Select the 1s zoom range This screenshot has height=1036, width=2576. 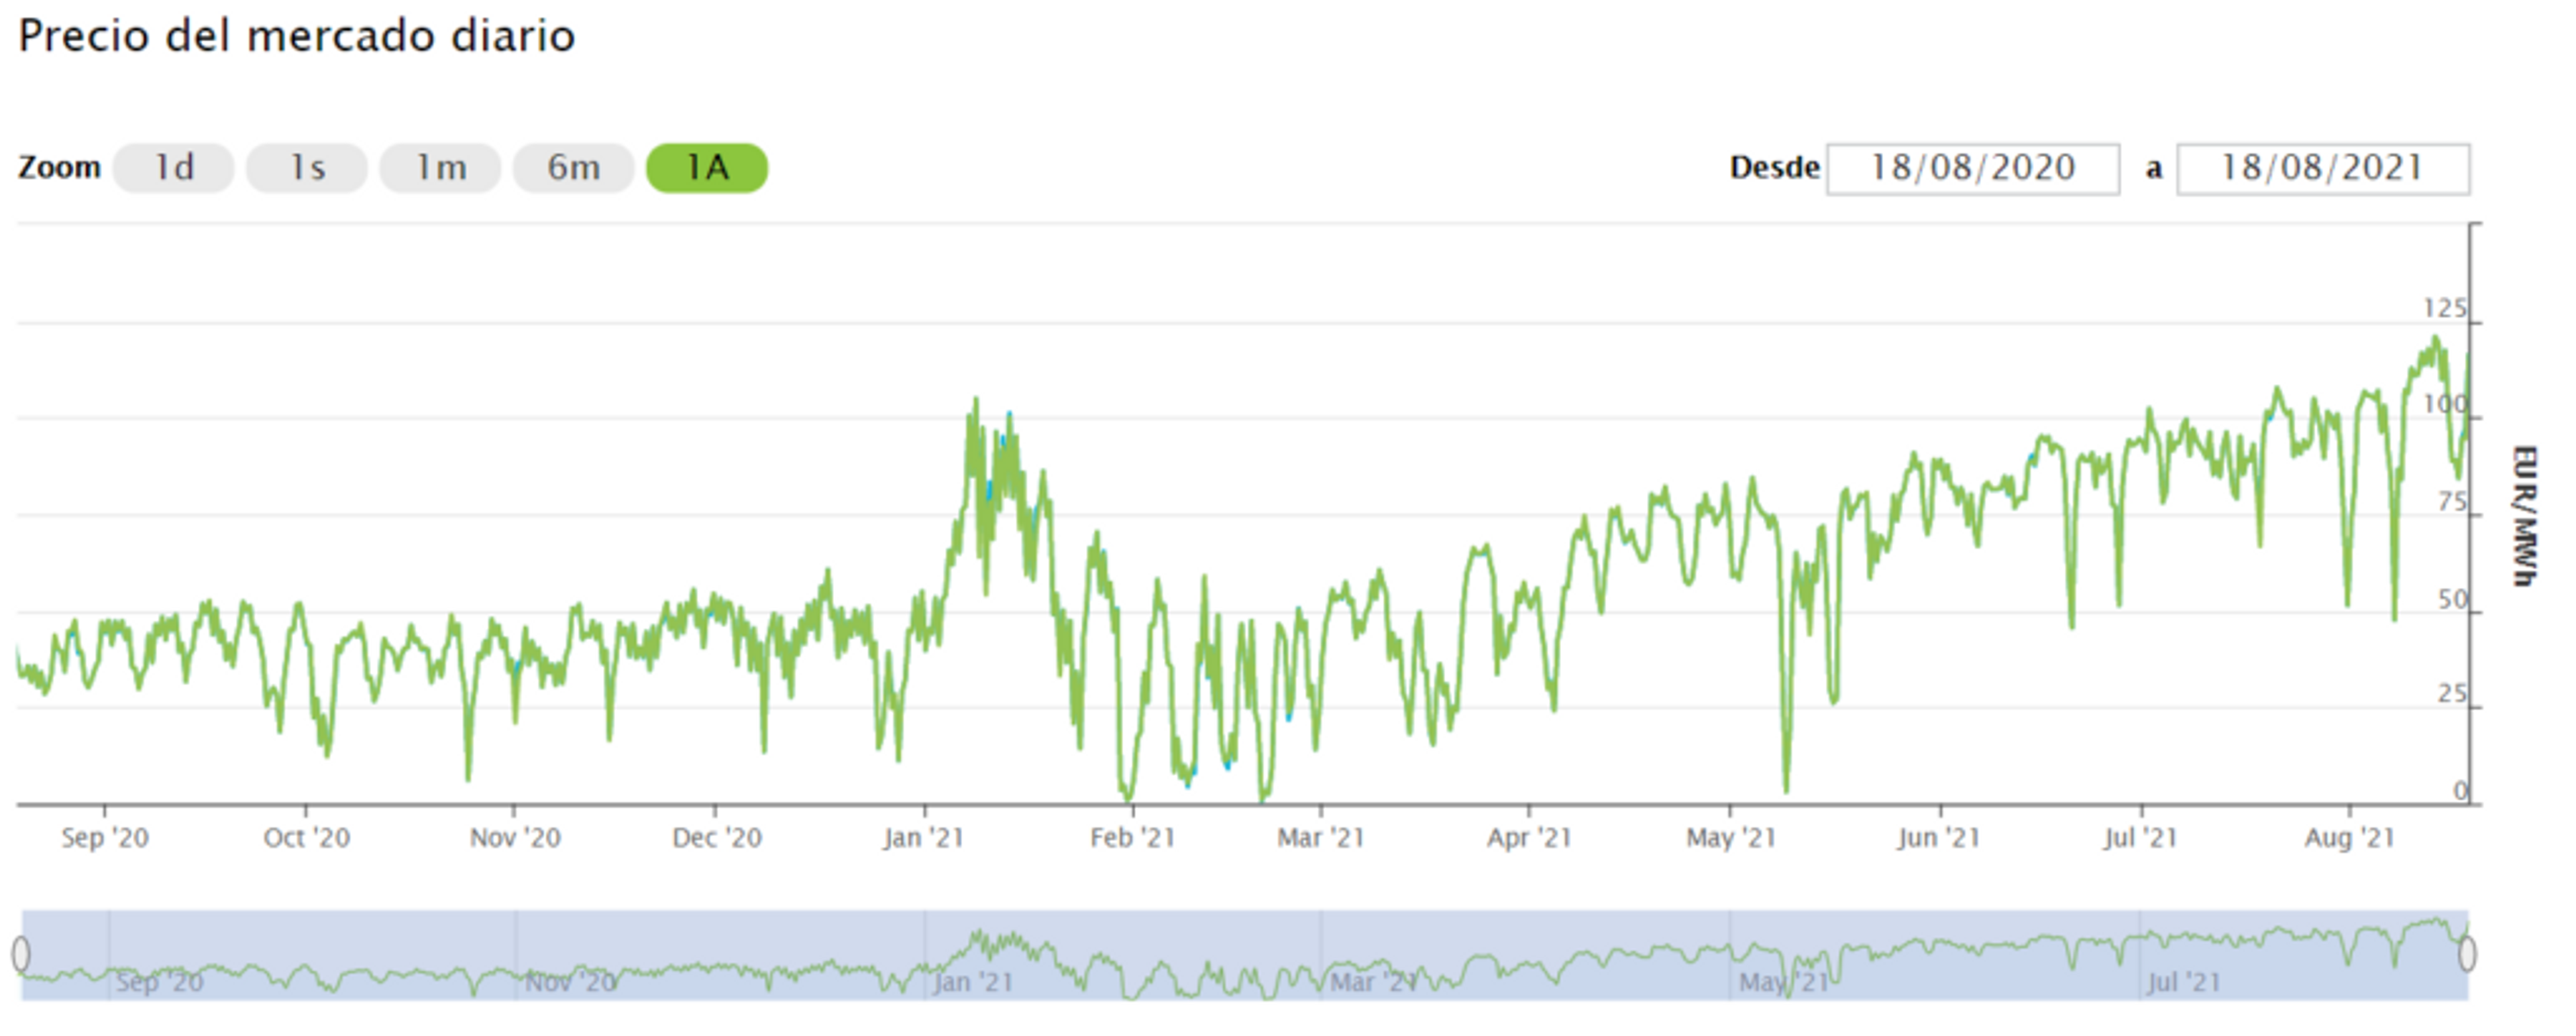[307, 168]
